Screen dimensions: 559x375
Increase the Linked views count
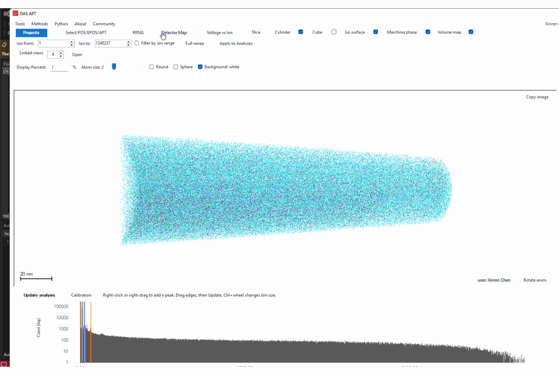click(61, 53)
